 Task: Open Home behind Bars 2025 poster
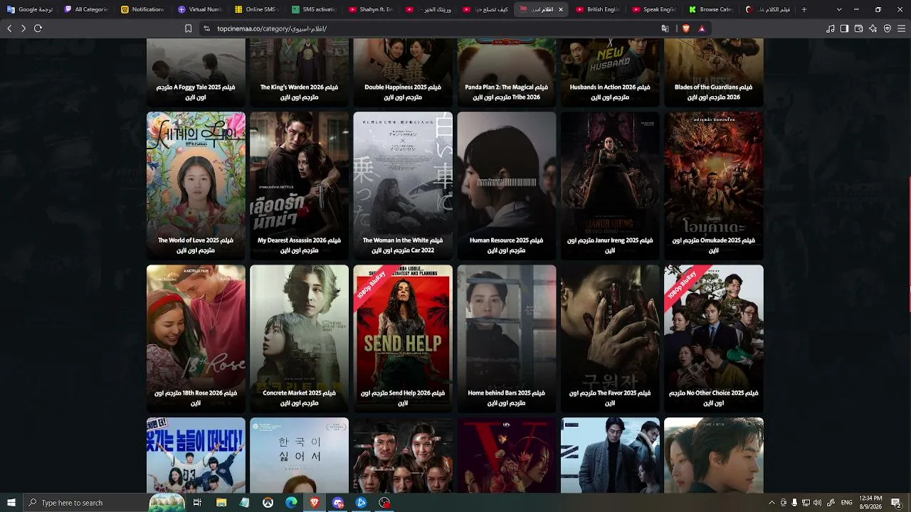(506, 338)
